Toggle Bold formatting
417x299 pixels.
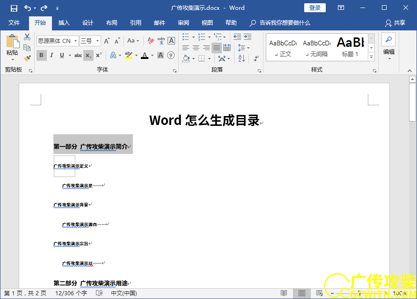(x=41, y=55)
